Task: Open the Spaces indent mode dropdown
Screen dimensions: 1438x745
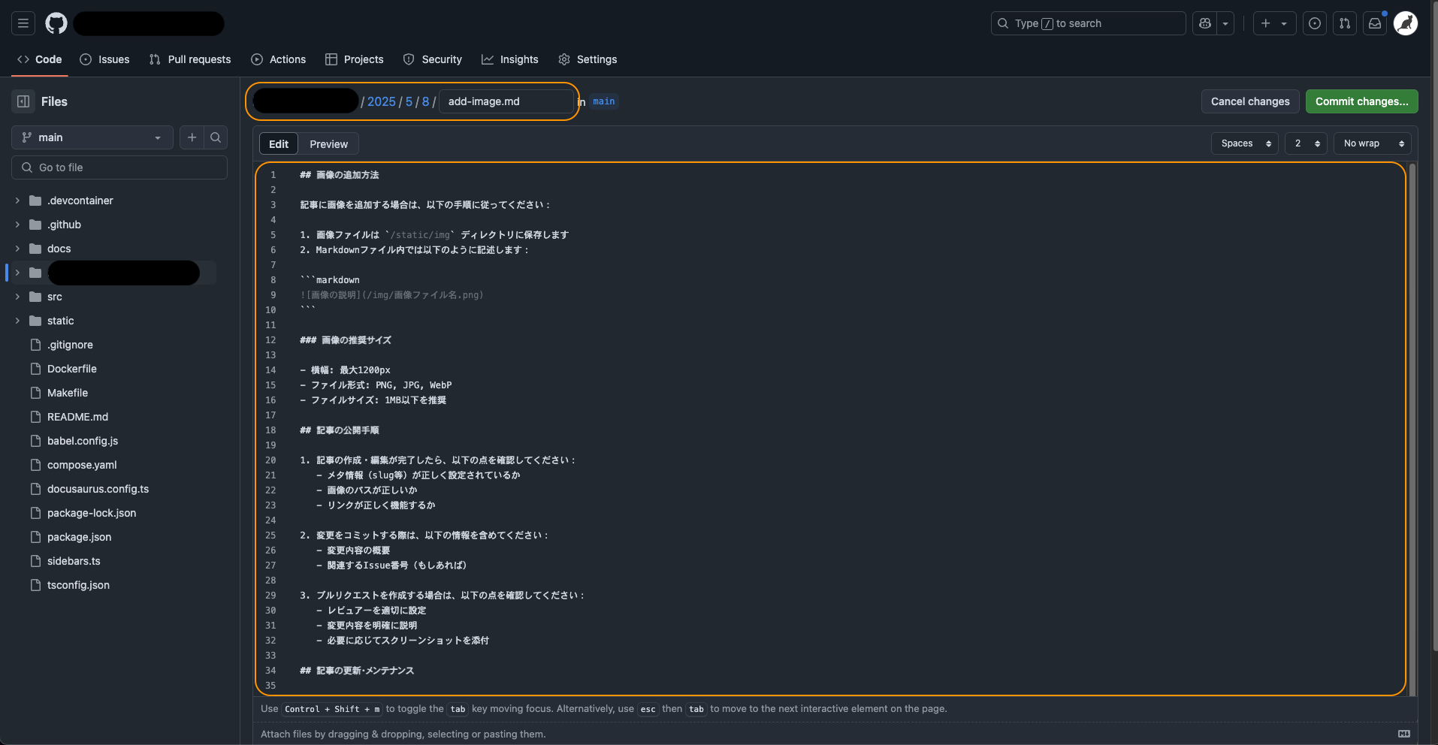Action: pyautogui.click(x=1245, y=143)
